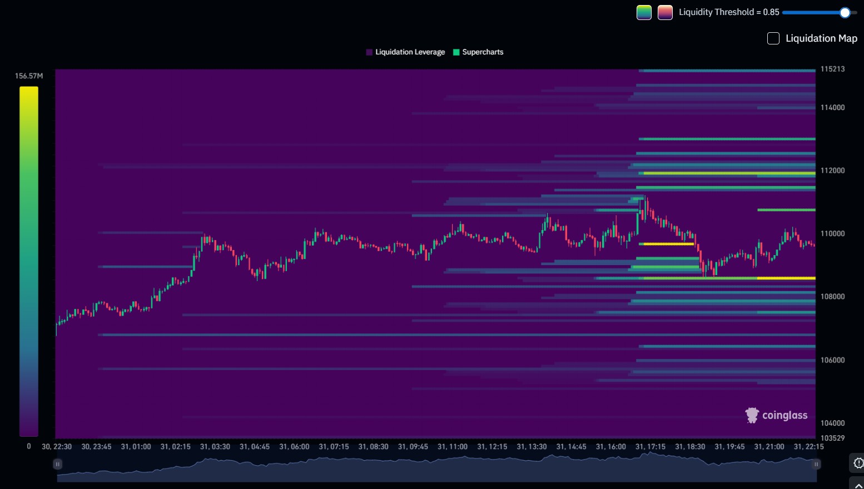The width and height of the screenshot is (864, 489).
Task: Click the 108000 price axis label
Action: point(832,297)
